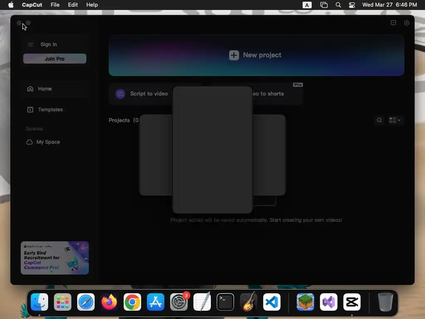Open Visual Studio from the Dock
The height and width of the screenshot is (319, 425).
coord(329,302)
